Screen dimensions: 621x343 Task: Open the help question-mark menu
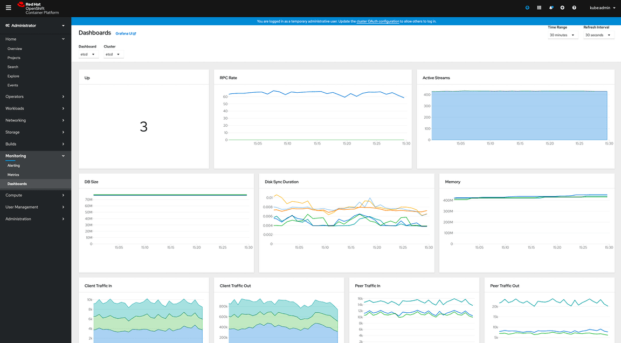click(574, 8)
